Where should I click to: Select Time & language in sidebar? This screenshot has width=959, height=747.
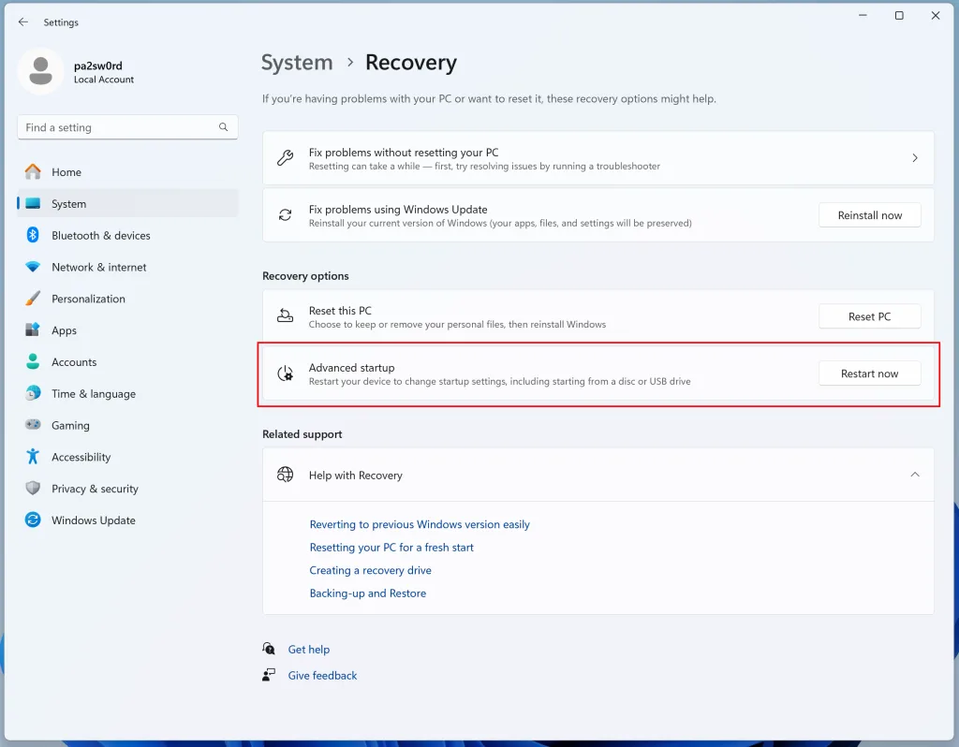tap(93, 394)
